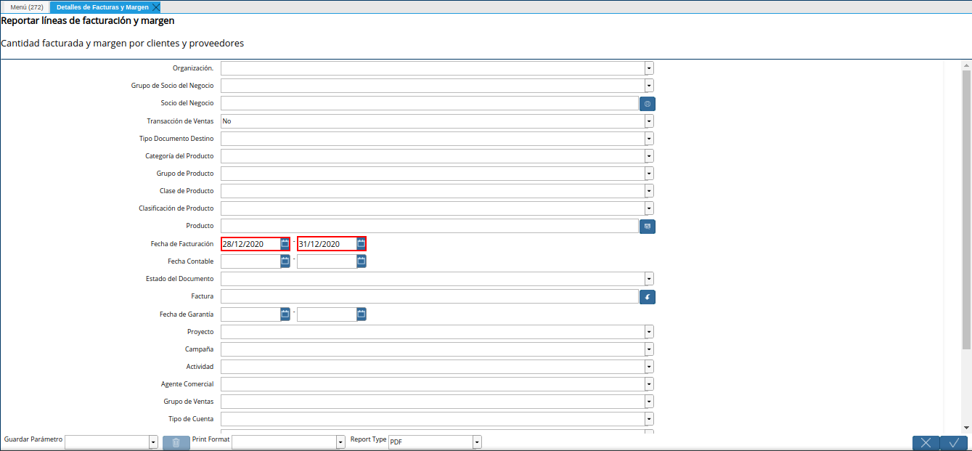The height and width of the screenshot is (451, 972).
Task: Open the Guardar Parámetro dropdown
Action: click(153, 442)
